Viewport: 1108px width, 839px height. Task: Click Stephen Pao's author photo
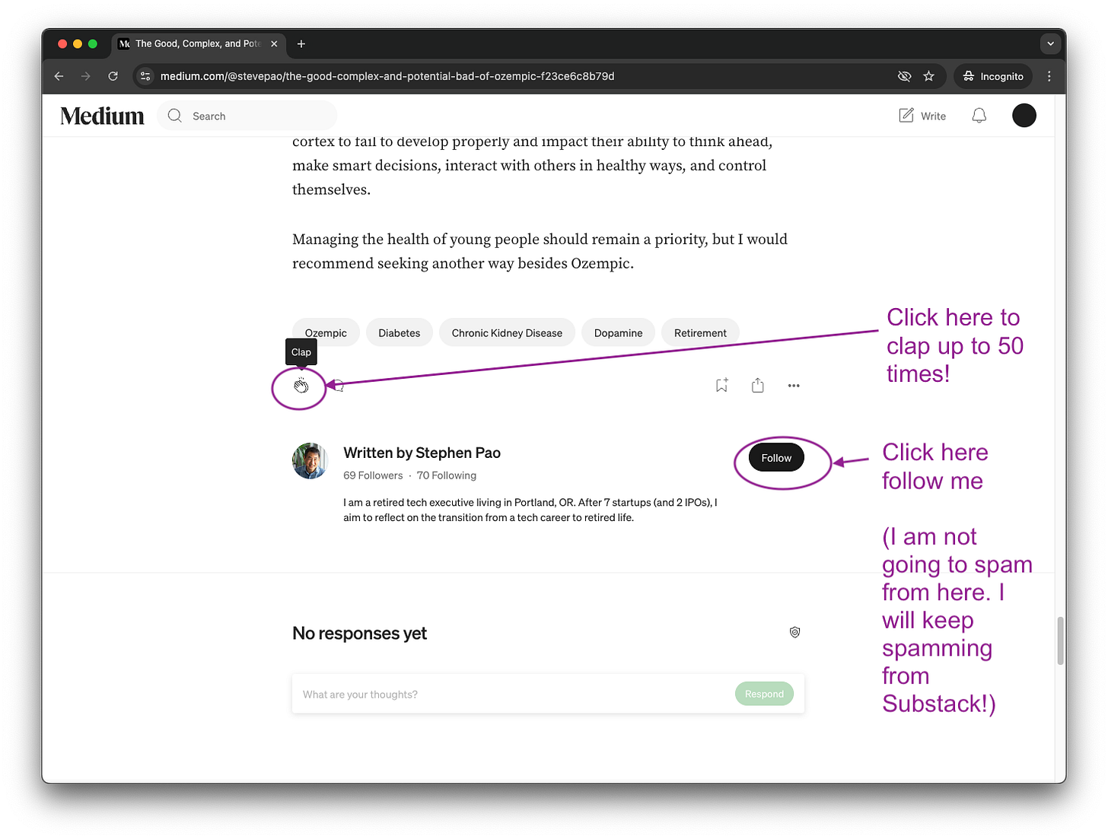(x=310, y=461)
